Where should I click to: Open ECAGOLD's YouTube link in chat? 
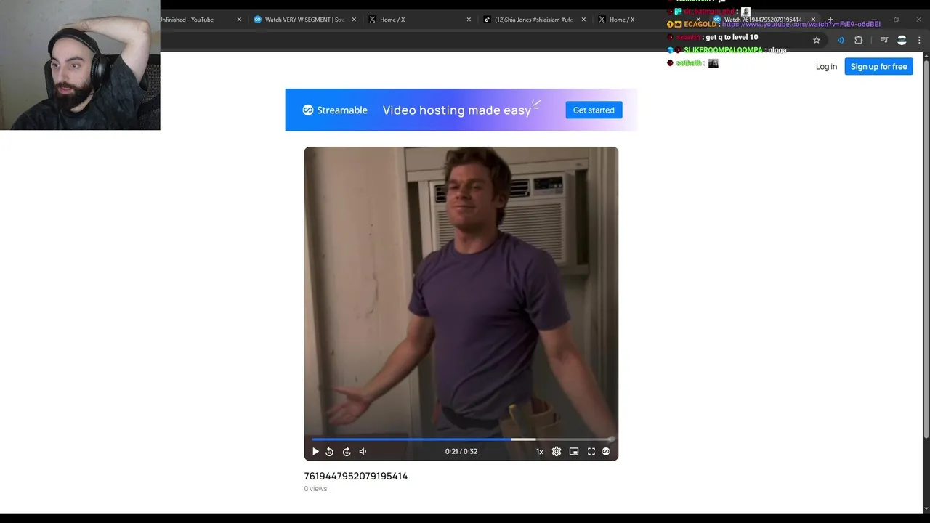pos(801,24)
